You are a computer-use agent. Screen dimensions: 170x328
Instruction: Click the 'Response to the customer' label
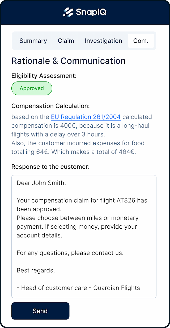point(50,167)
